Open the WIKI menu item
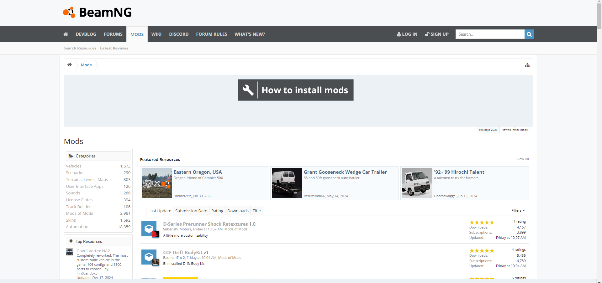 tap(156, 34)
